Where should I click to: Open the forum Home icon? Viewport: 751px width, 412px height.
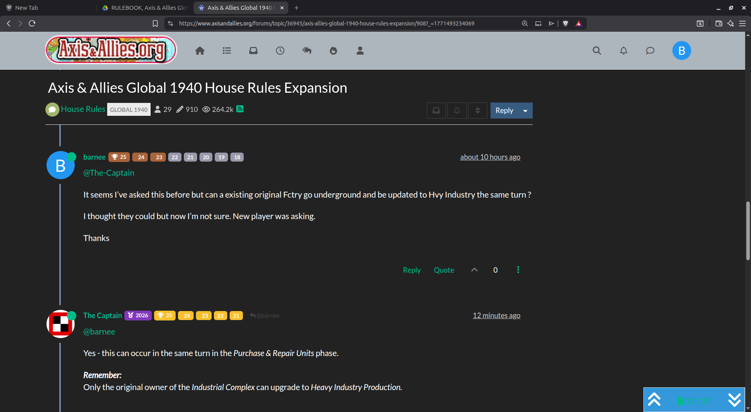click(x=200, y=50)
